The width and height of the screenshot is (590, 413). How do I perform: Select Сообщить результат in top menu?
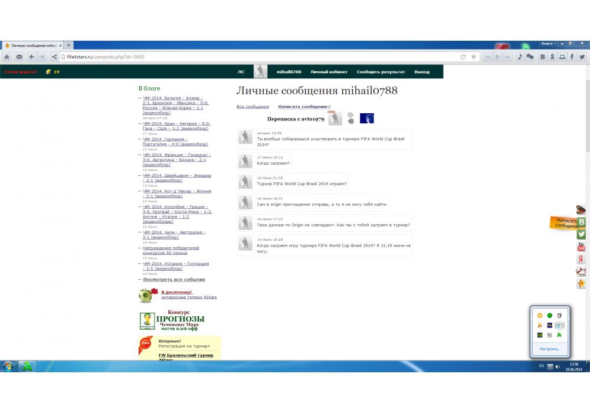click(381, 72)
